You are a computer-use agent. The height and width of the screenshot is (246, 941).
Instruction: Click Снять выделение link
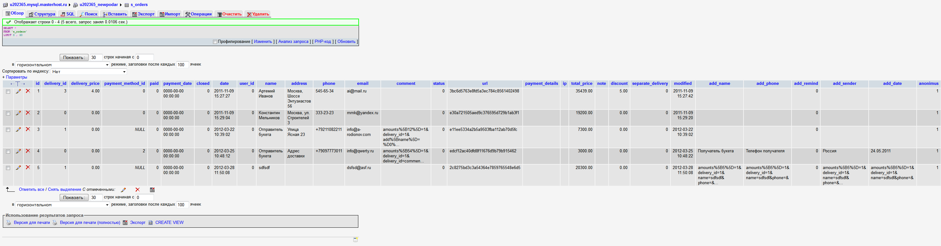[65, 190]
